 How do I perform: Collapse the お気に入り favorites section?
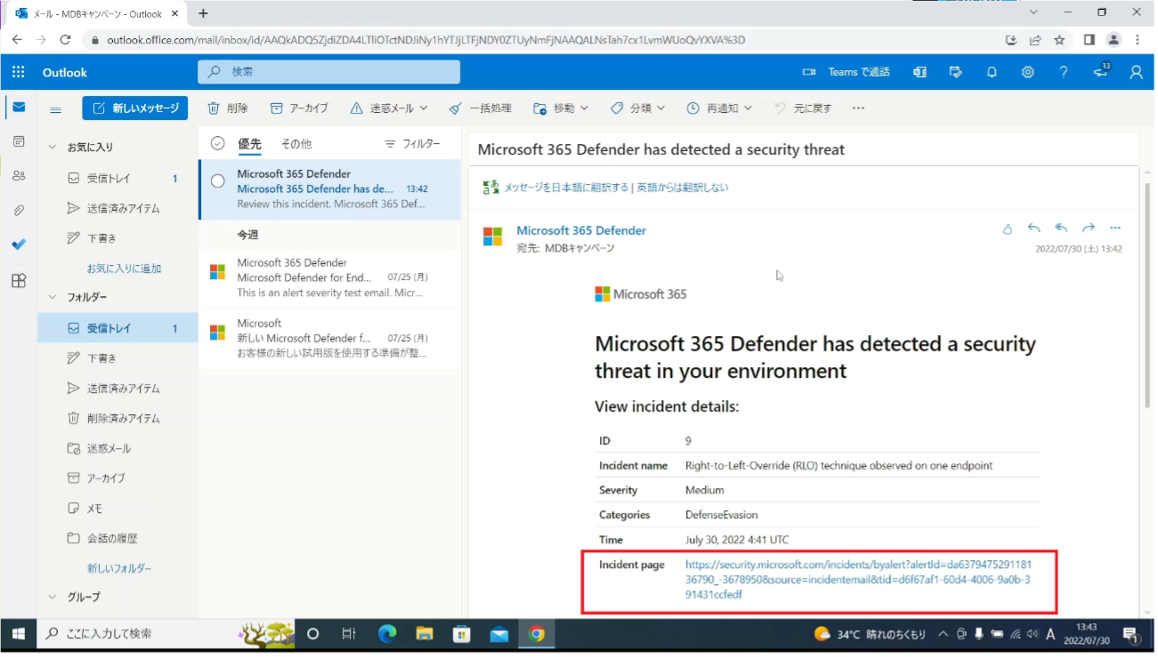[x=52, y=148]
